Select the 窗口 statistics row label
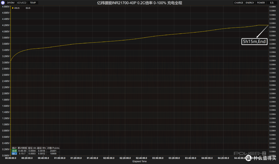279x164 pixels. tap(14, 153)
